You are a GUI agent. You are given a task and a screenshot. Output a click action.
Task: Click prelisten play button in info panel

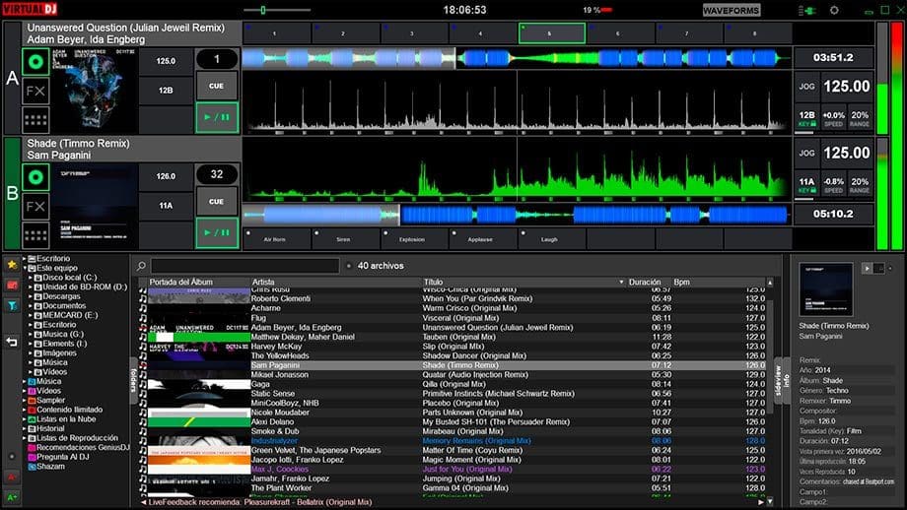[867, 268]
